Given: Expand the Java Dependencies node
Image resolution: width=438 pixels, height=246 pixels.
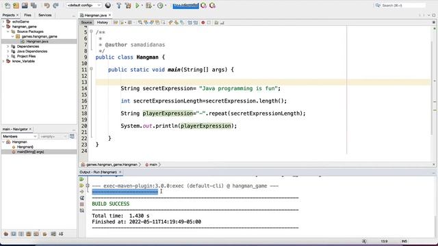Looking at the screenshot, I should point(8,51).
